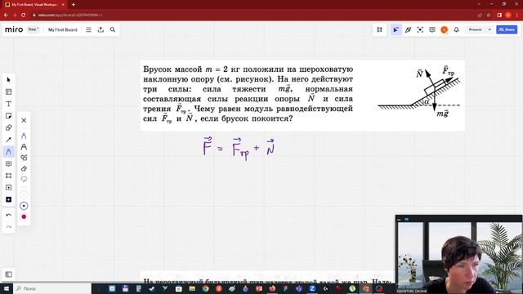Open more apps plus button
This screenshot has width=523, height=294.
(x=9, y=199)
